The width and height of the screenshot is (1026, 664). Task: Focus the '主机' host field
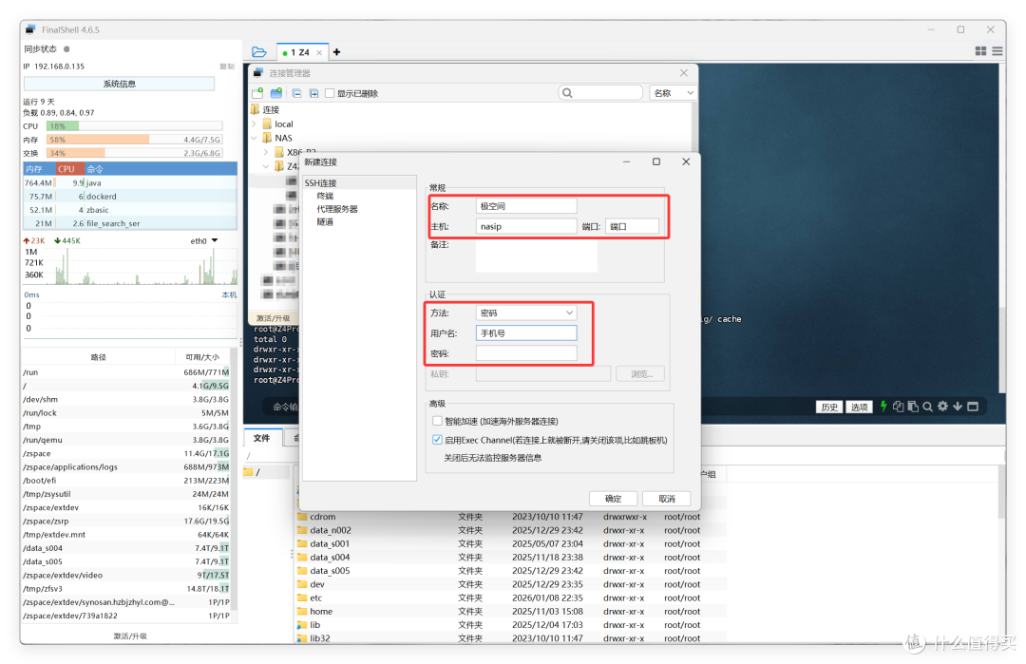coord(526,226)
